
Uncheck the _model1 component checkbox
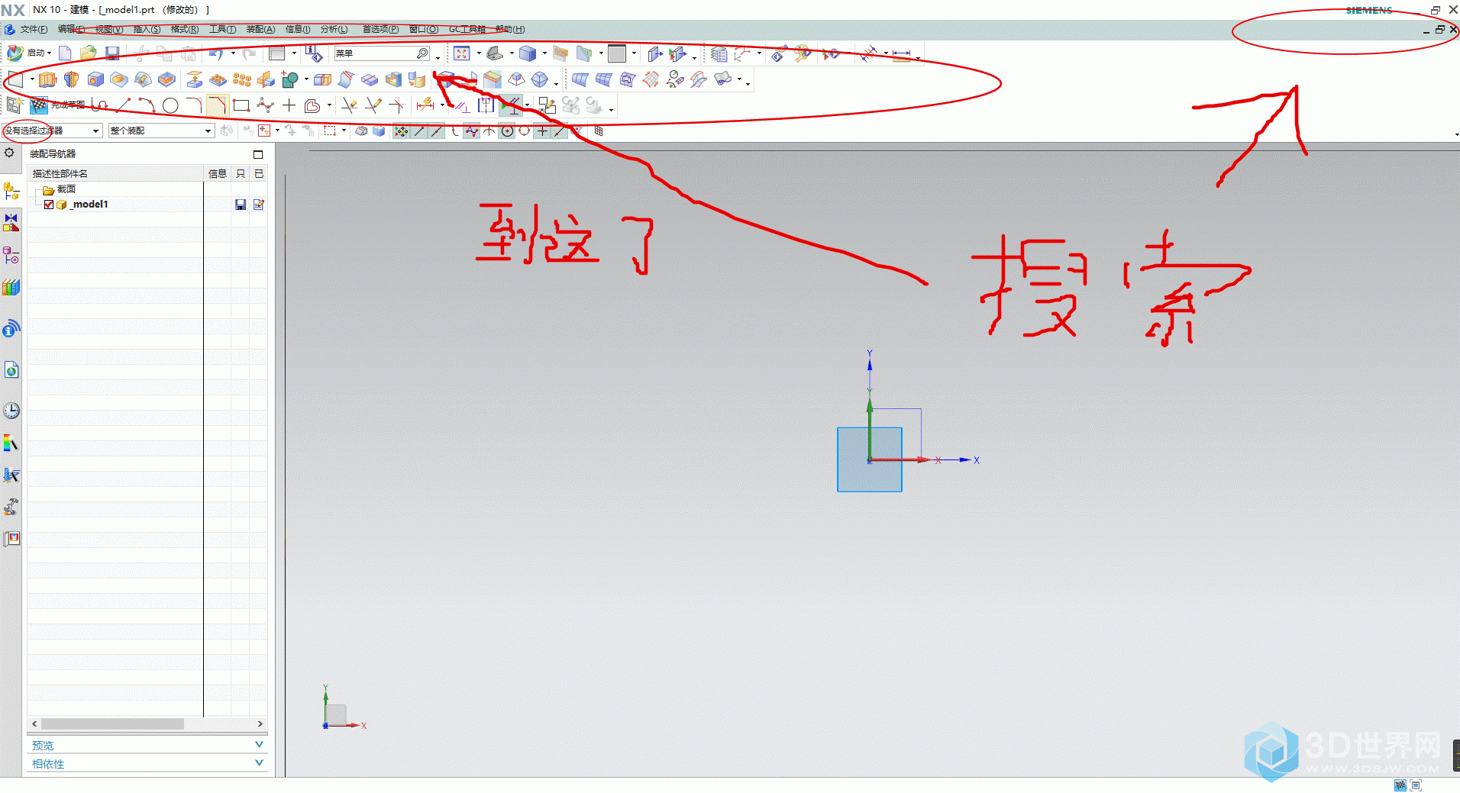coord(49,205)
